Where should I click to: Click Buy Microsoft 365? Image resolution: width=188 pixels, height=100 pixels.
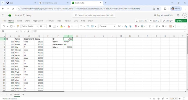coord(163,15)
